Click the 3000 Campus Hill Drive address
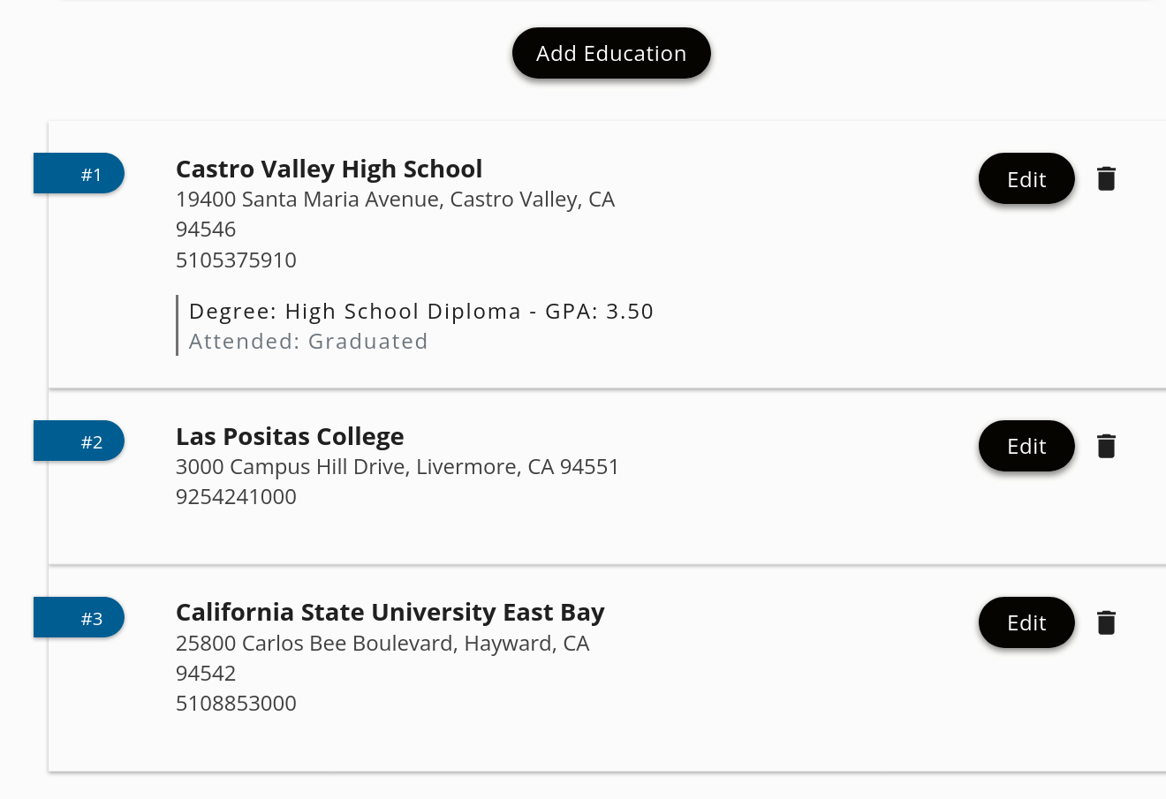The width and height of the screenshot is (1166, 799). coord(397,466)
